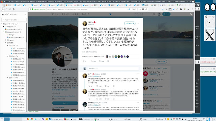Click the tweet timestamp link
216x121 pixels.
[89, 52]
